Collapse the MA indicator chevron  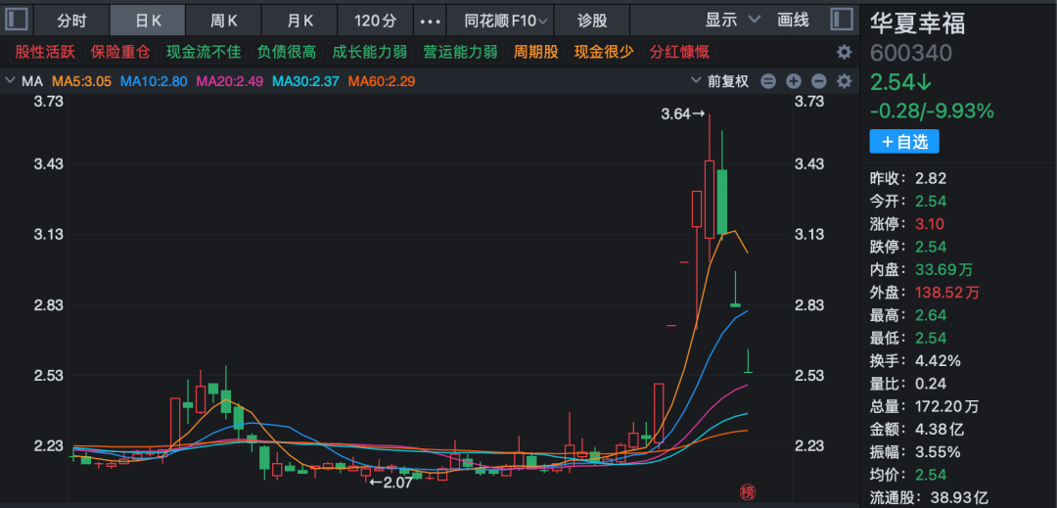tap(10, 81)
